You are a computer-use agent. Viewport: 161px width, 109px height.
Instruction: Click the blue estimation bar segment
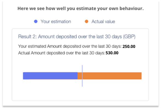coord(50,76)
